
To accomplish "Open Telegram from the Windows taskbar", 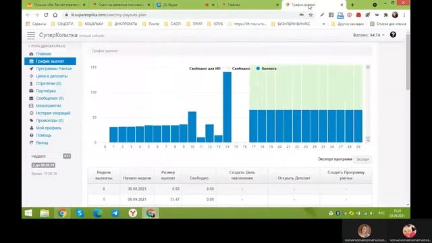I will 115,213.
